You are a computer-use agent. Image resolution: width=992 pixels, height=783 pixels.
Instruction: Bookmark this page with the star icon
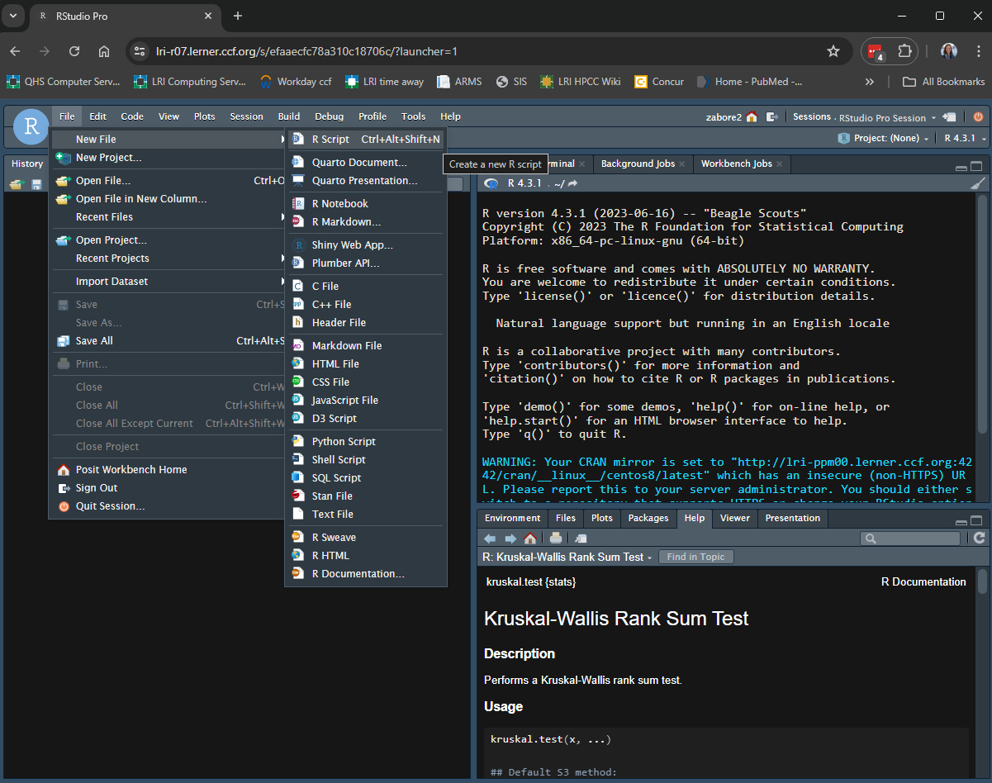tap(833, 51)
